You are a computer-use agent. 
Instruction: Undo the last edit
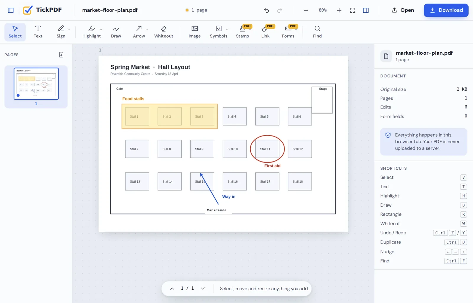[x=266, y=10]
